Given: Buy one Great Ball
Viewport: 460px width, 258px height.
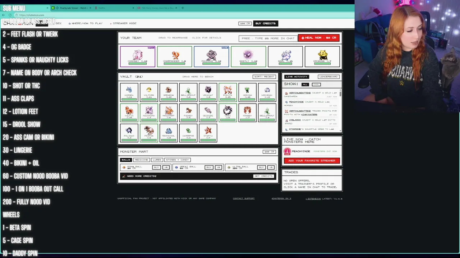Looking at the screenshot, I should [x=209, y=167].
